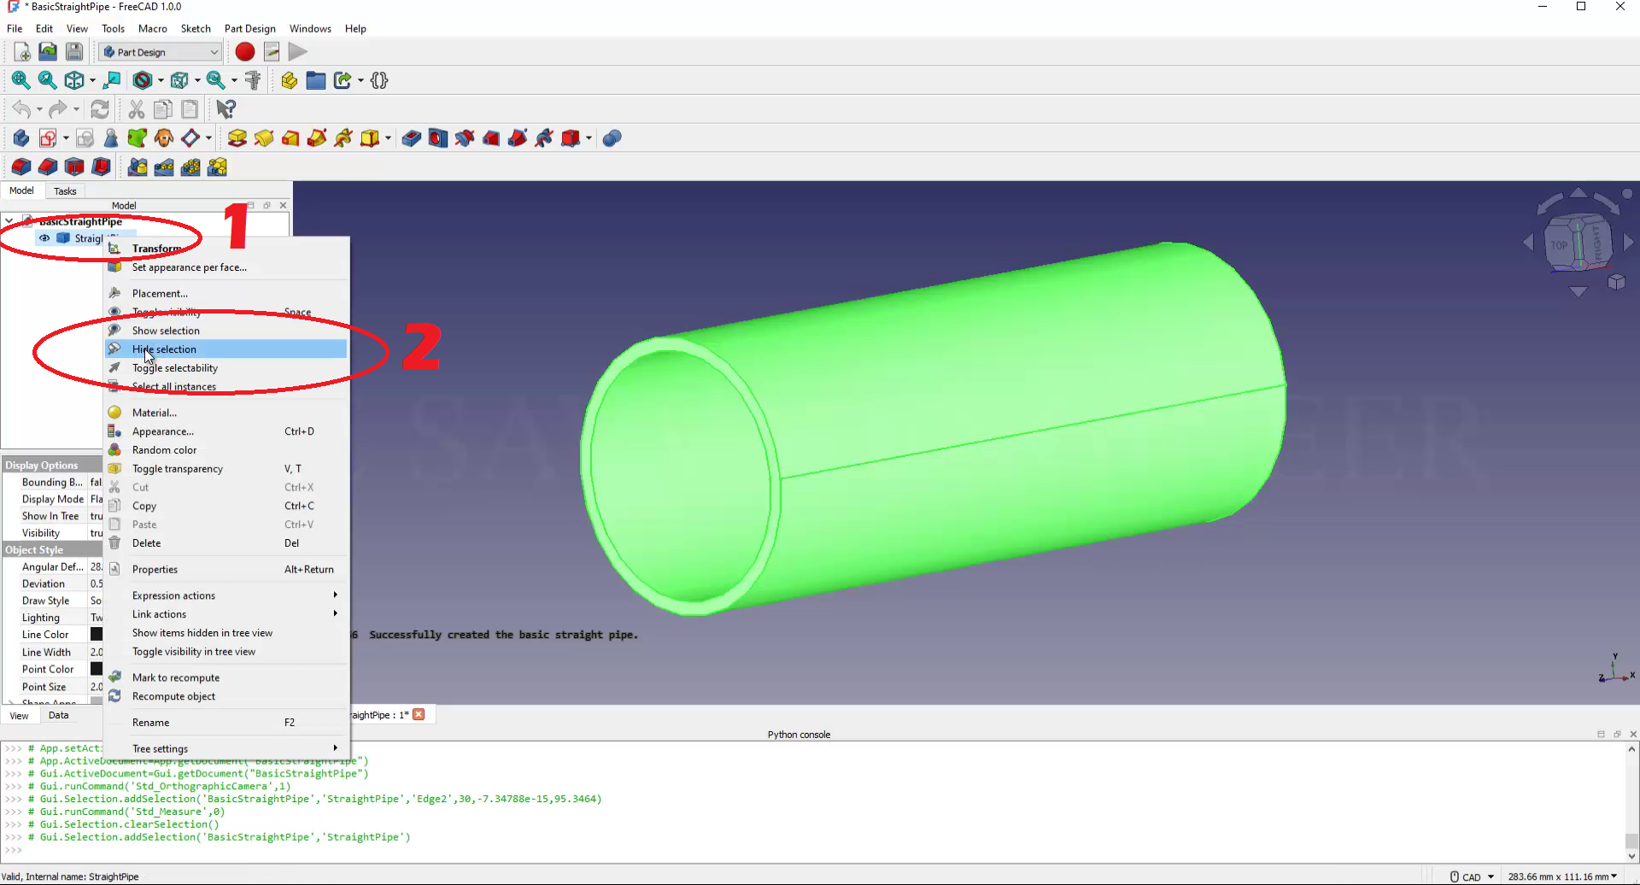Click the Create Sketch icon
This screenshot has width=1640, height=885.
[48, 138]
